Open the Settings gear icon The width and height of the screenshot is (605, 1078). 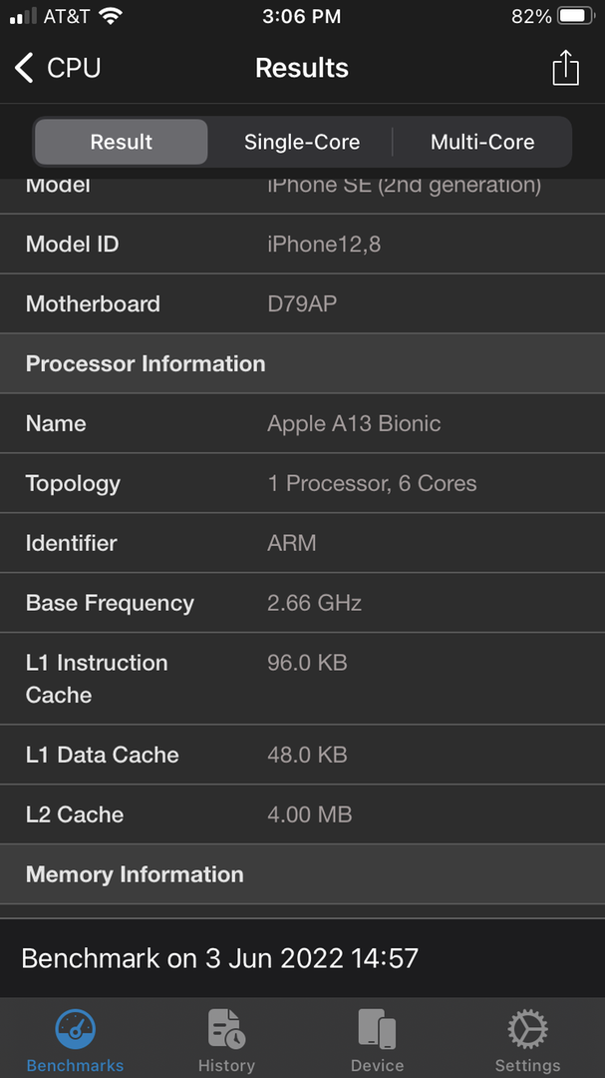(x=527, y=1028)
